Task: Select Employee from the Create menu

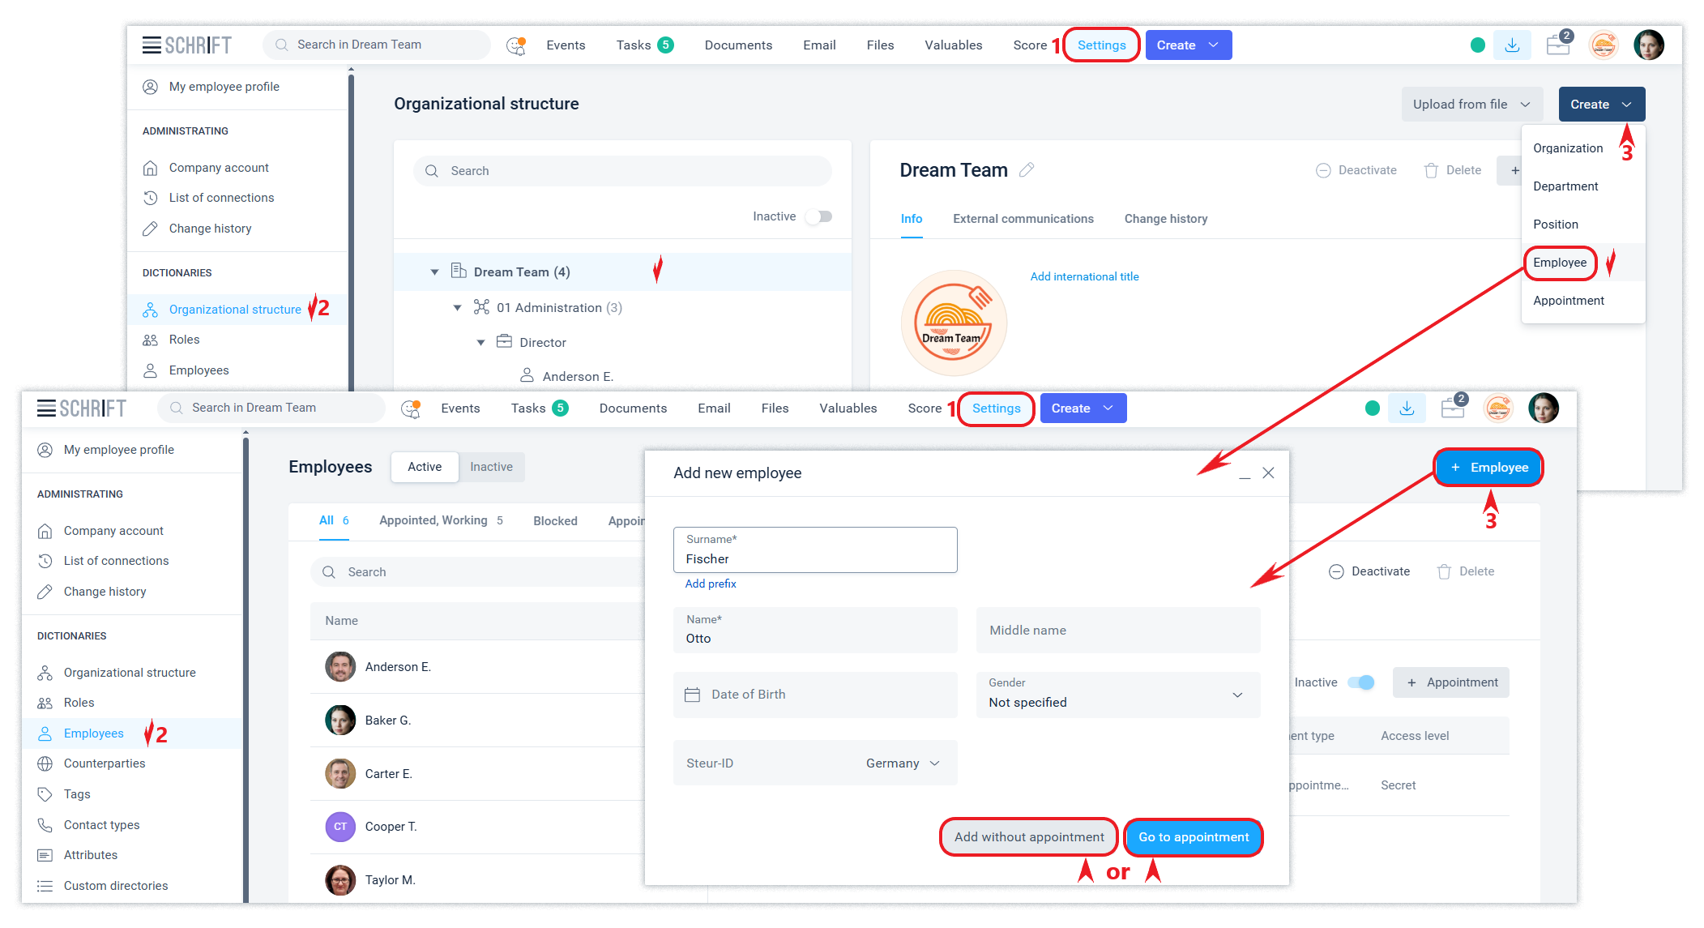Action: pyautogui.click(x=1560, y=263)
